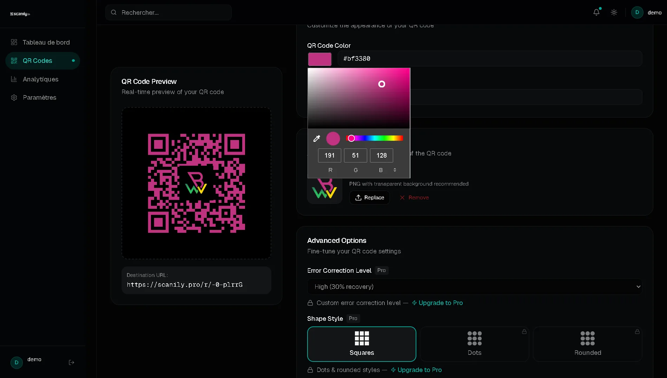Viewport: 667px width, 378px height.
Task: Click the Paramètres gear icon
Action: 14,98
